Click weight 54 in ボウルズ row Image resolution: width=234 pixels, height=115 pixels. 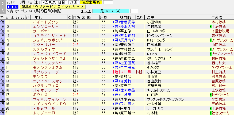coord(103,95)
